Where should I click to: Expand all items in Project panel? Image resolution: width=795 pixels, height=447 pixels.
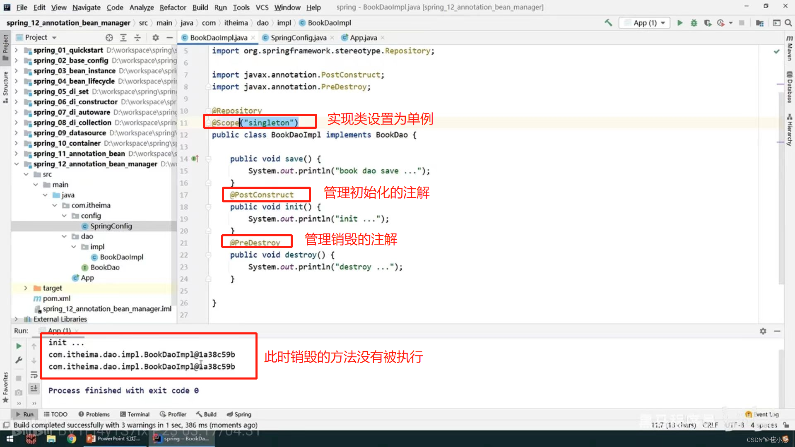tap(123, 38)
